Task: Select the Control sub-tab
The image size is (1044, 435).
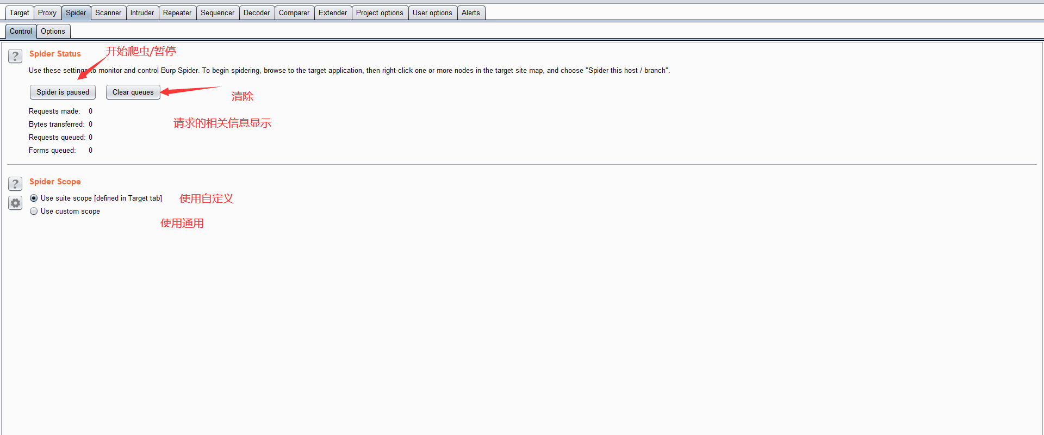Action: [21, 31]
